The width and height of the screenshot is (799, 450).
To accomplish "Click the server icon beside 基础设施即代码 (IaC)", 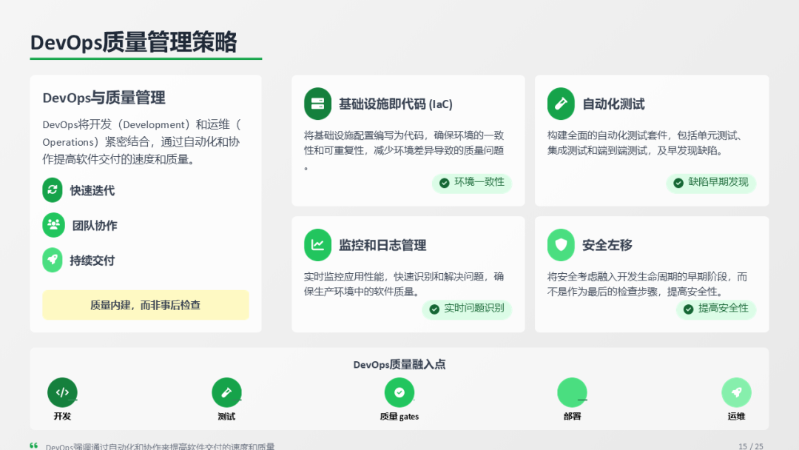I will (318, 104).
